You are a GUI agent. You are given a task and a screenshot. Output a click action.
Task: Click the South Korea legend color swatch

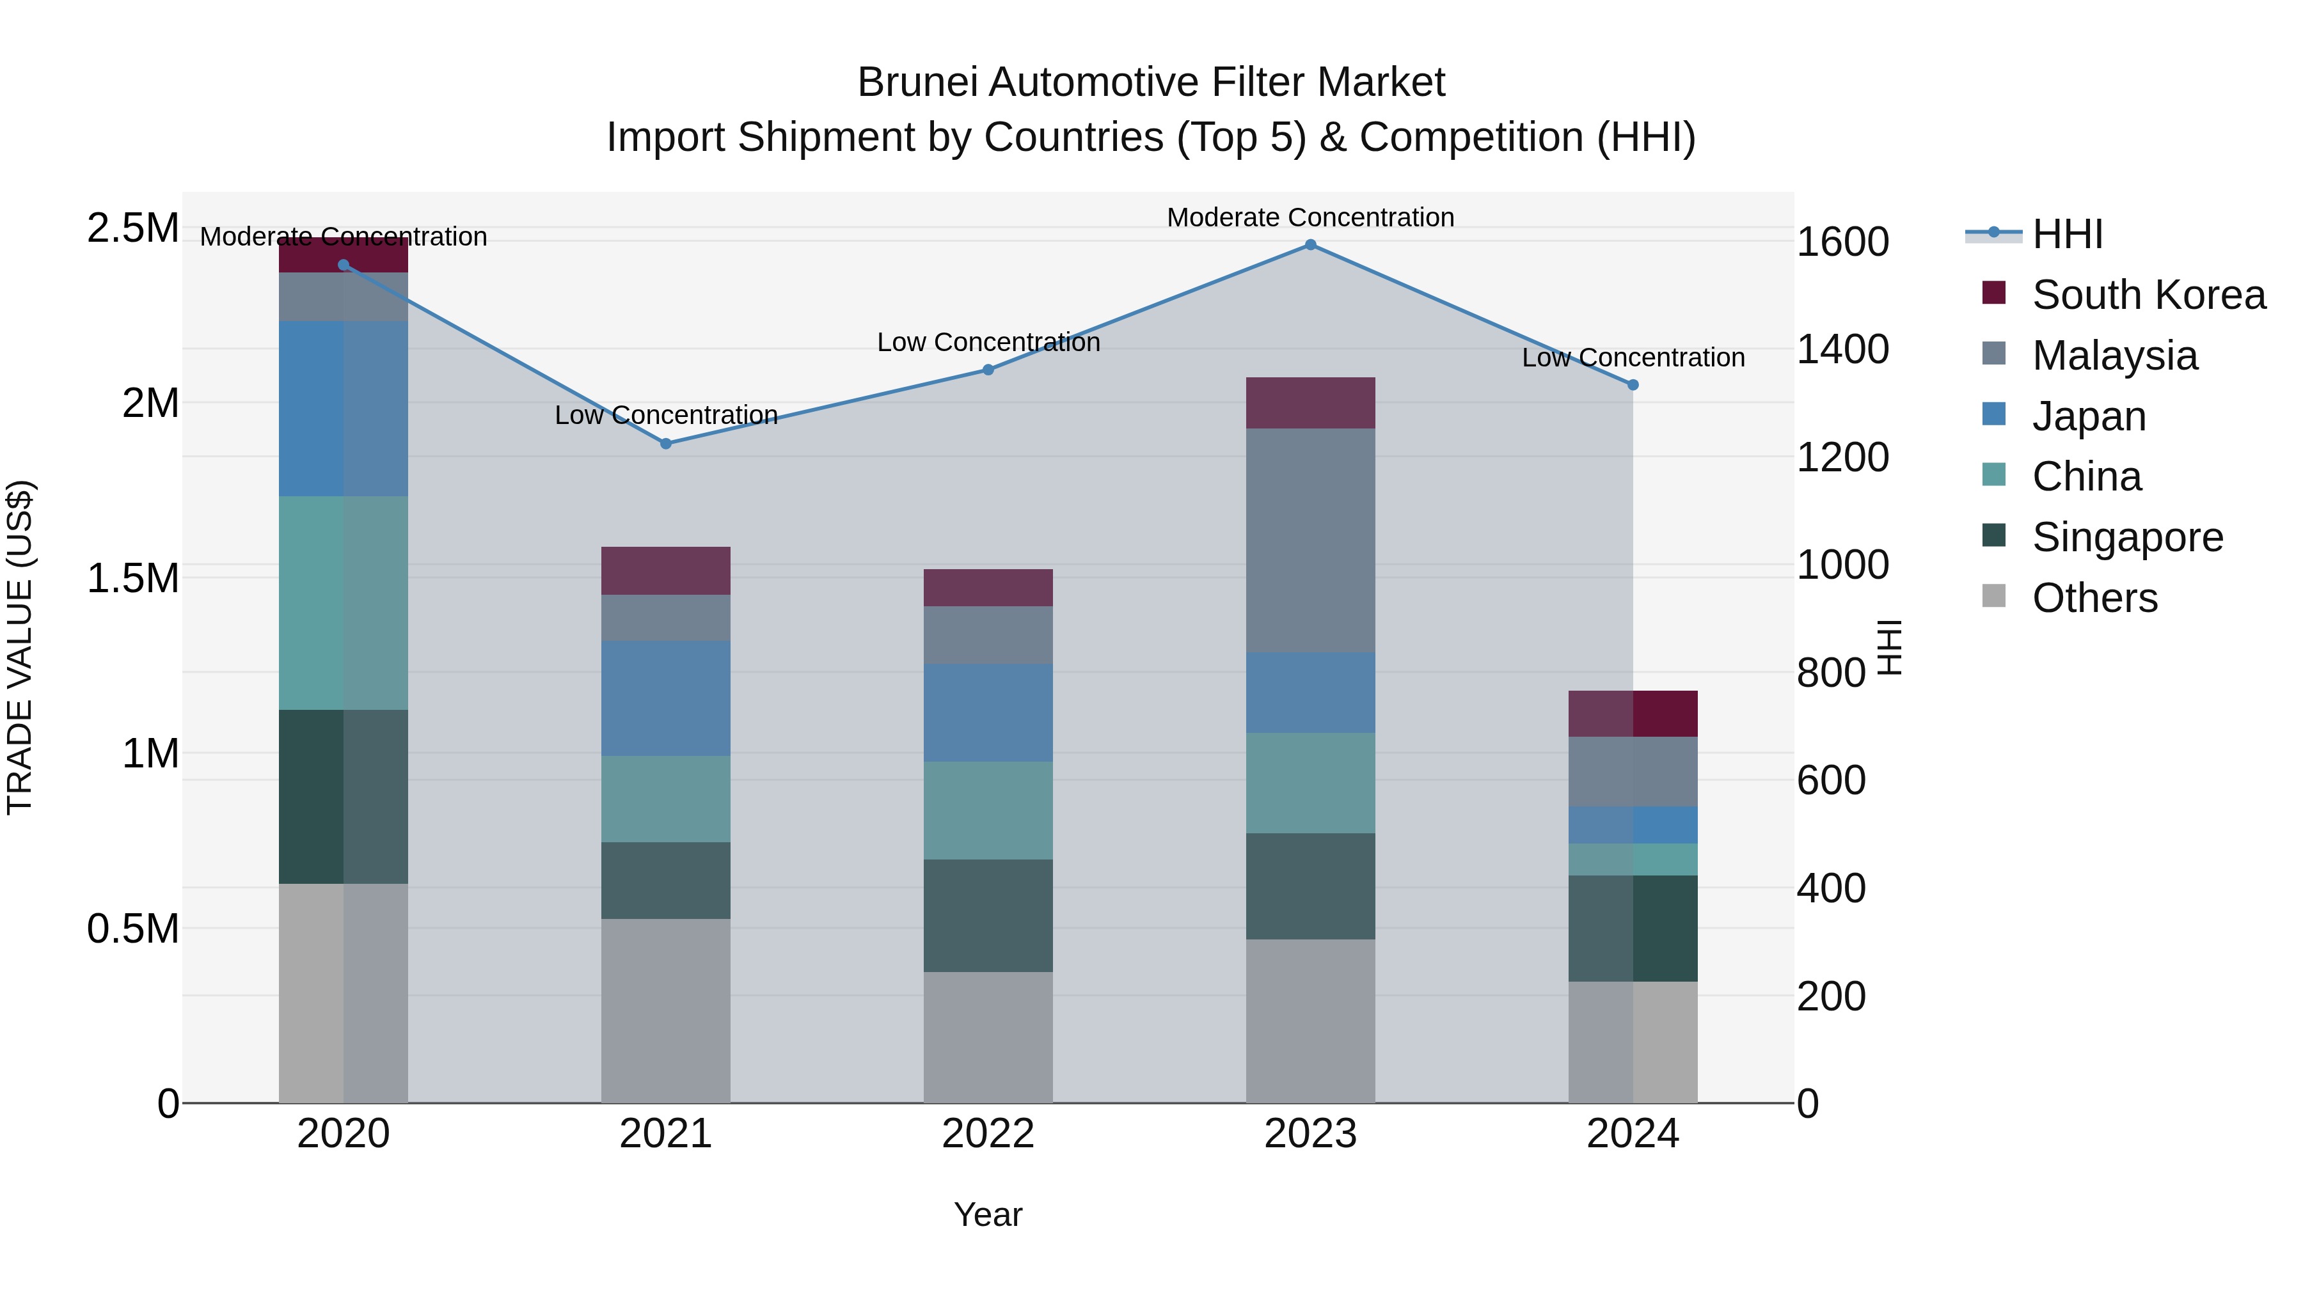point(1993,292)
